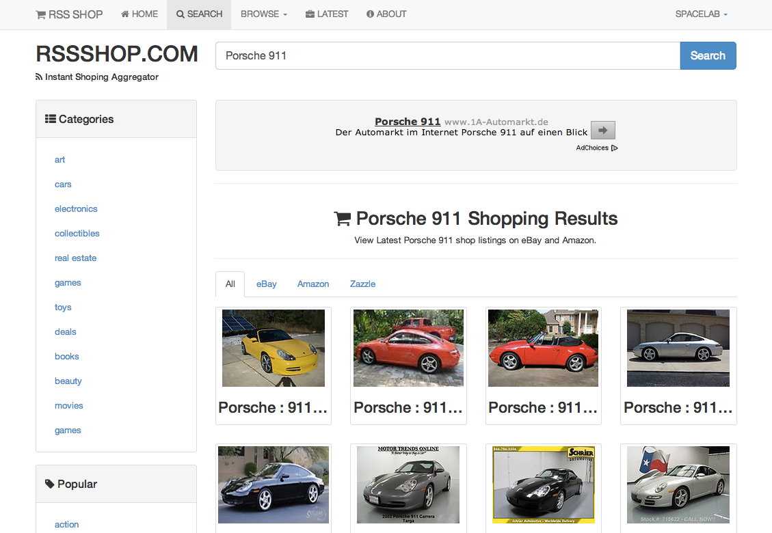Image resolution: width=772 pixels, height=533 pixels.
Task: Open the Motor Trends Online Porsche thumbnail
Action: 408,484
